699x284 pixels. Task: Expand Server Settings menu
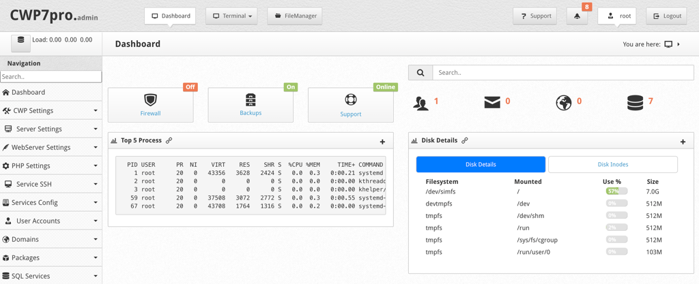tap(51, 129)
